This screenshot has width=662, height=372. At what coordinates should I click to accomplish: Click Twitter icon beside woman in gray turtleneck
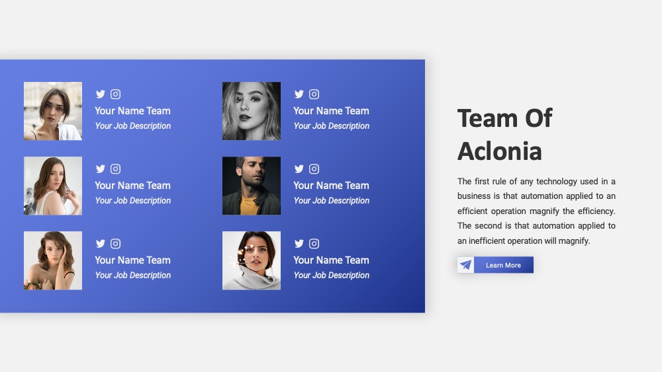pyautogui.click(x=299, y=244)
